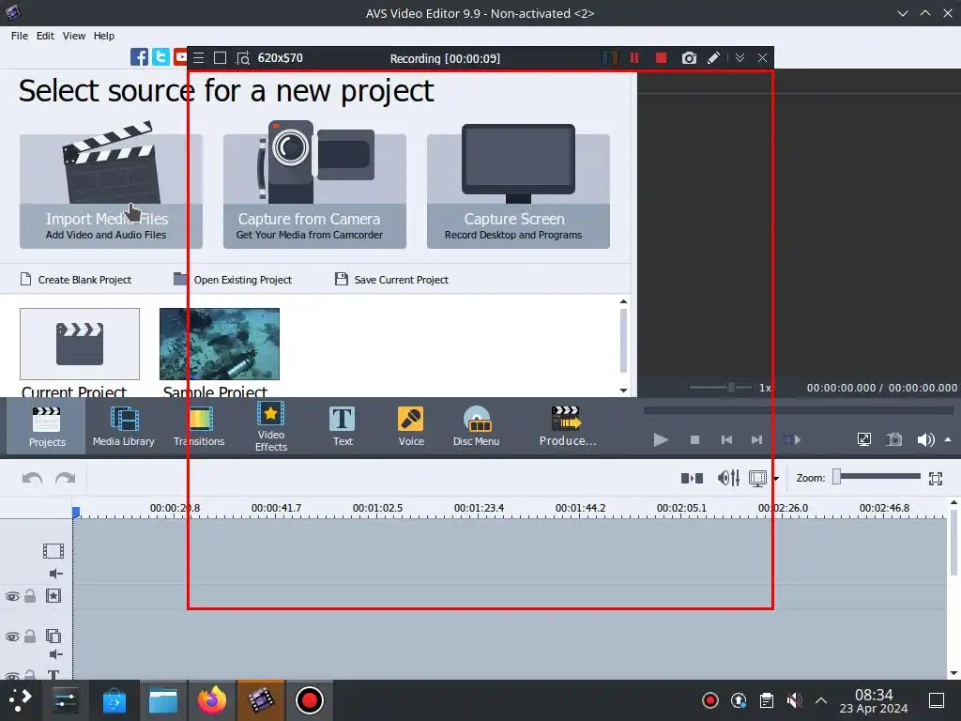The image size is (961, 721).
Task: Open the File menu
Action: click(20, 36)
